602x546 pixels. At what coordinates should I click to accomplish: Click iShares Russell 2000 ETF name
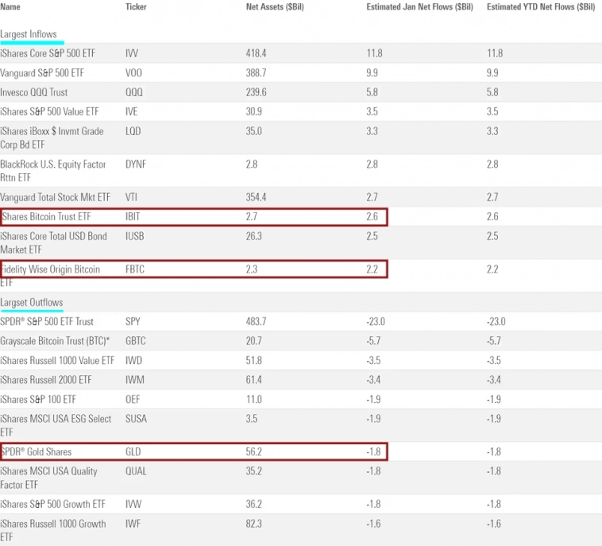[x=46, y=380]
